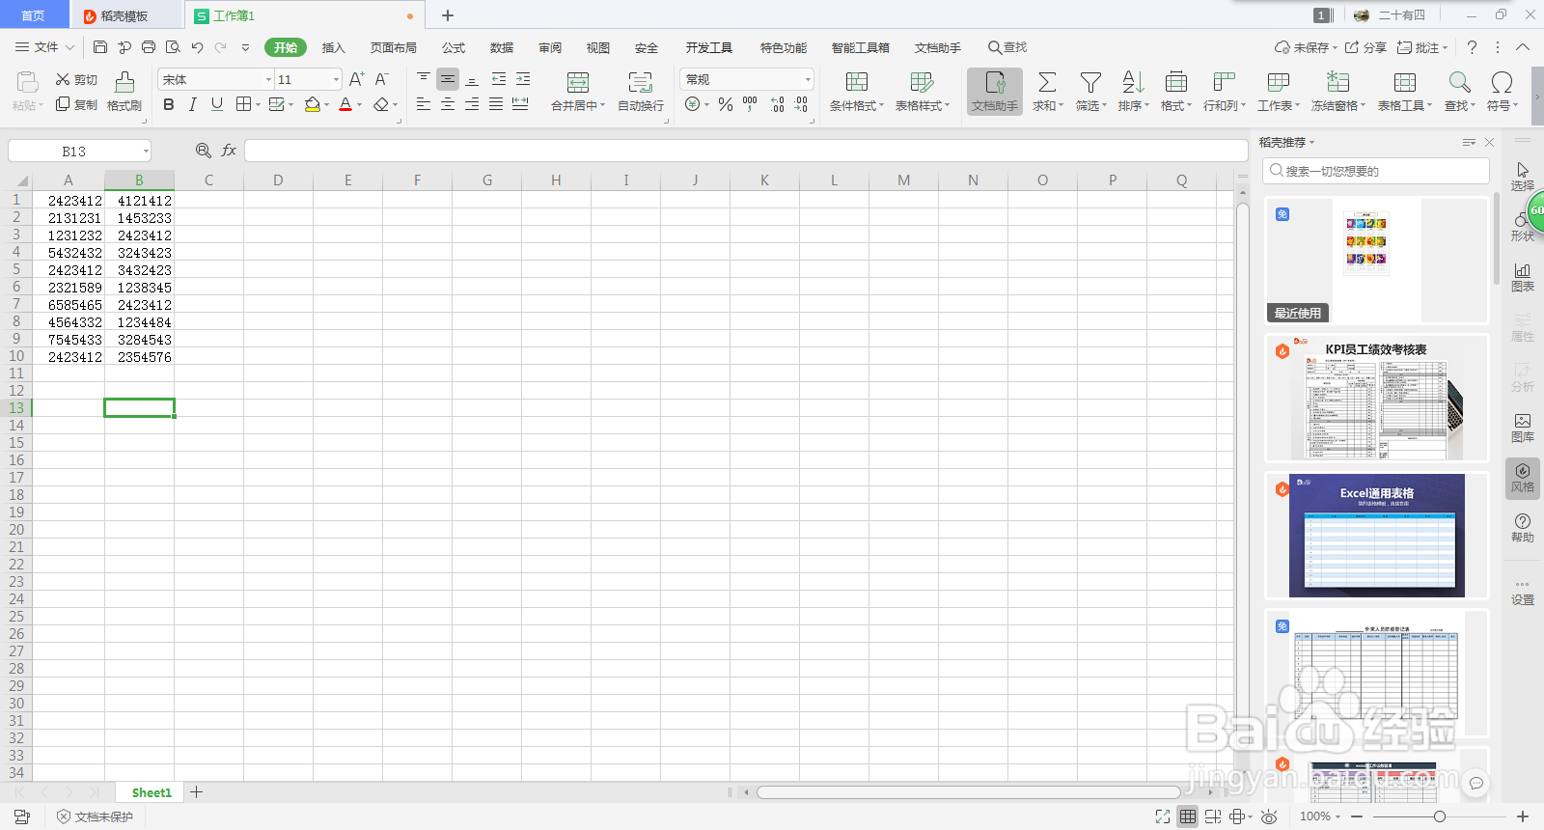Expand the Name Box dropdown for B13

pyautogui.click(x=146, y=151)
